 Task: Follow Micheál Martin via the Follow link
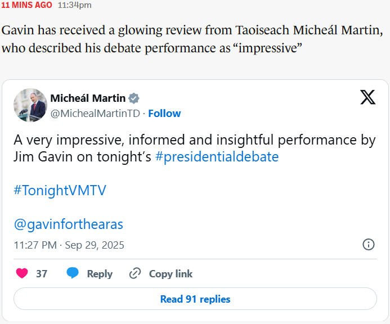[x=164, y=113]
